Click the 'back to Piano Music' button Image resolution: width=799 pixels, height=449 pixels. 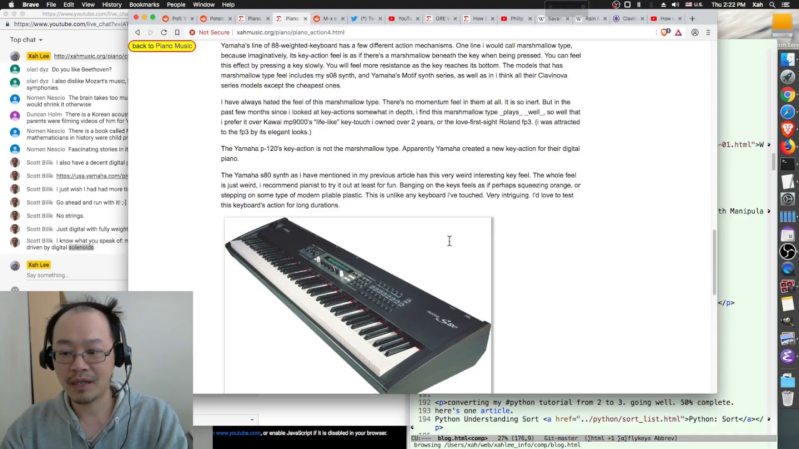point(162,46)
